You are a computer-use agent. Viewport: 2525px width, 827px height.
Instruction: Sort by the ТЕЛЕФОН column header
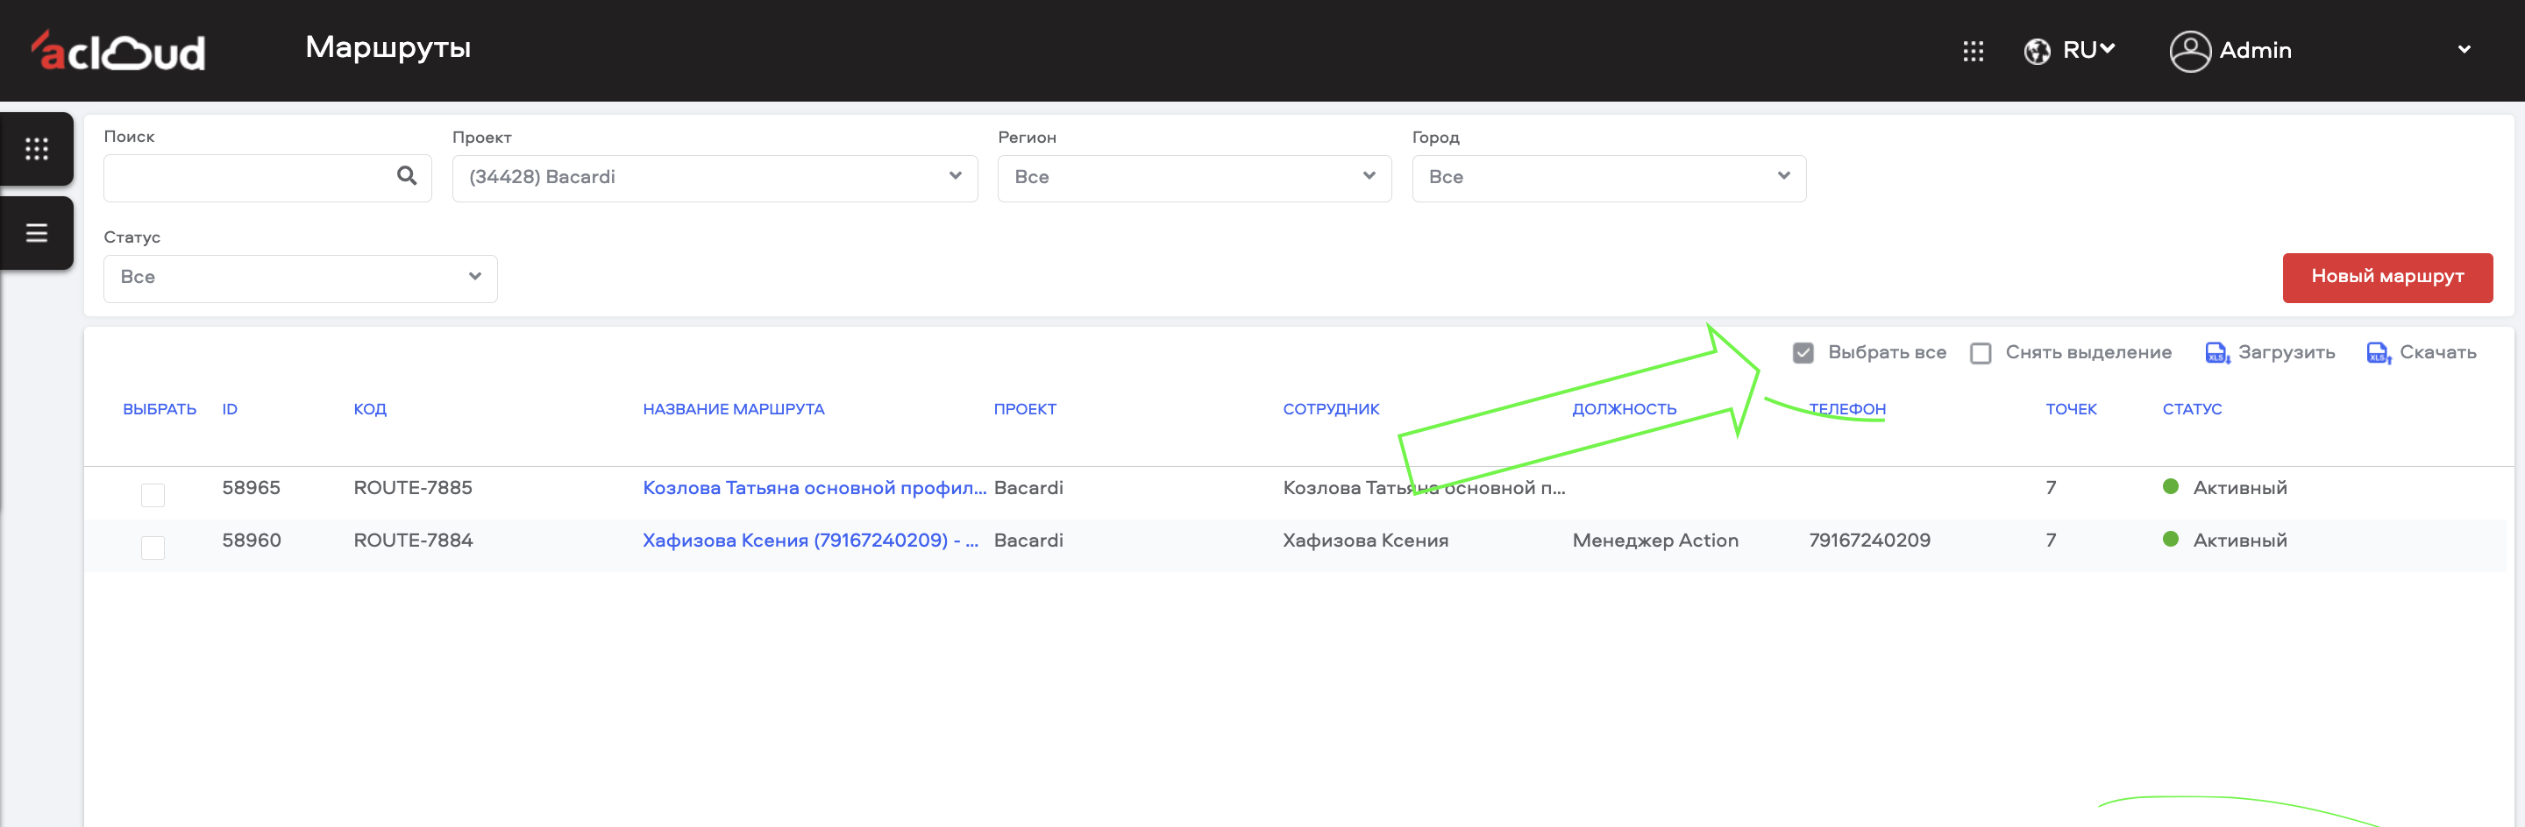click(1846, 410)
